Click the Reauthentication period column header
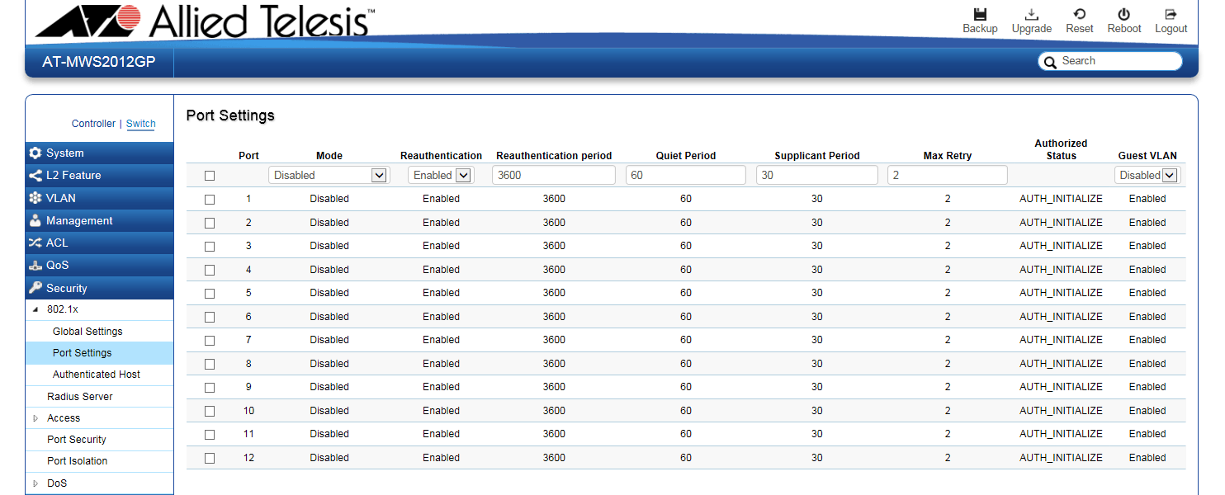This screenshot has width=1225, height=495. 554,156
